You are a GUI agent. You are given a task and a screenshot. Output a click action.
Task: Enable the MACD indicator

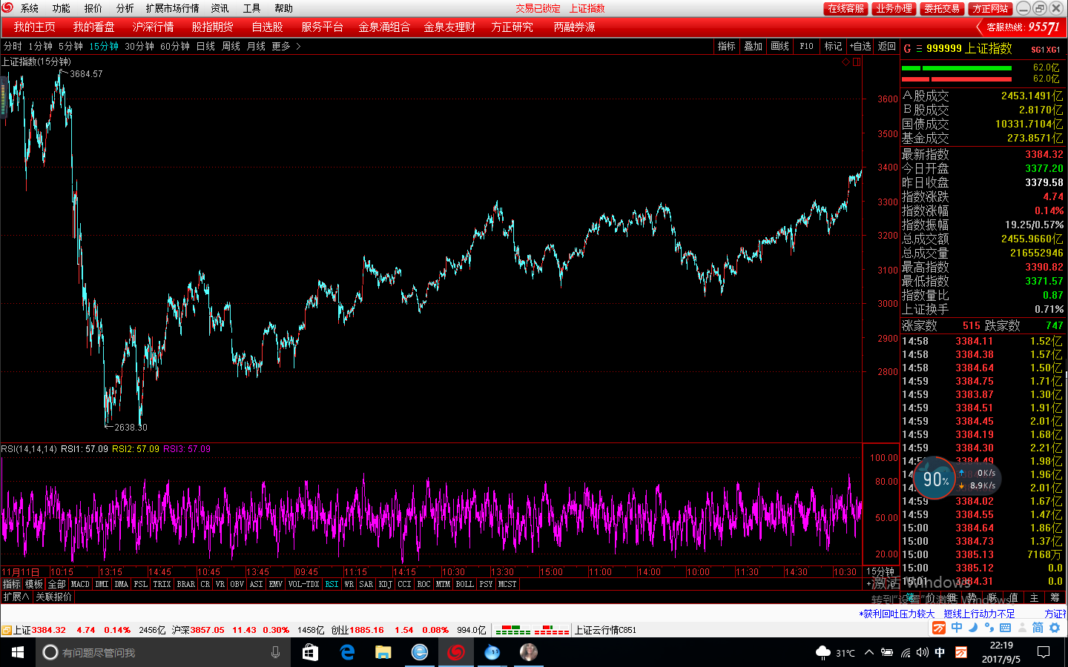coord(80,584)
